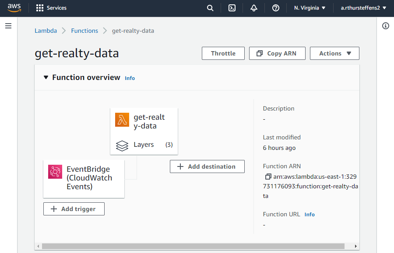Open Info link beside Function overview

pyautogui.click(x=130, y=78)
